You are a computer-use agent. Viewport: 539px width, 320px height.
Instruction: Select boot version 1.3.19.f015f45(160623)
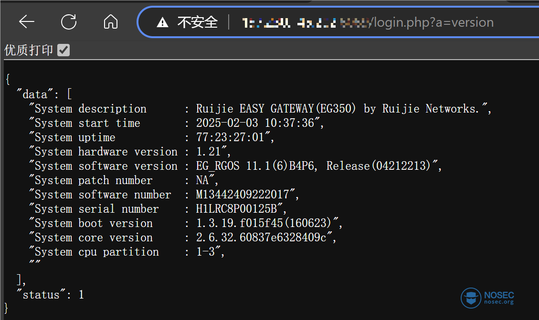pos(264,224)
